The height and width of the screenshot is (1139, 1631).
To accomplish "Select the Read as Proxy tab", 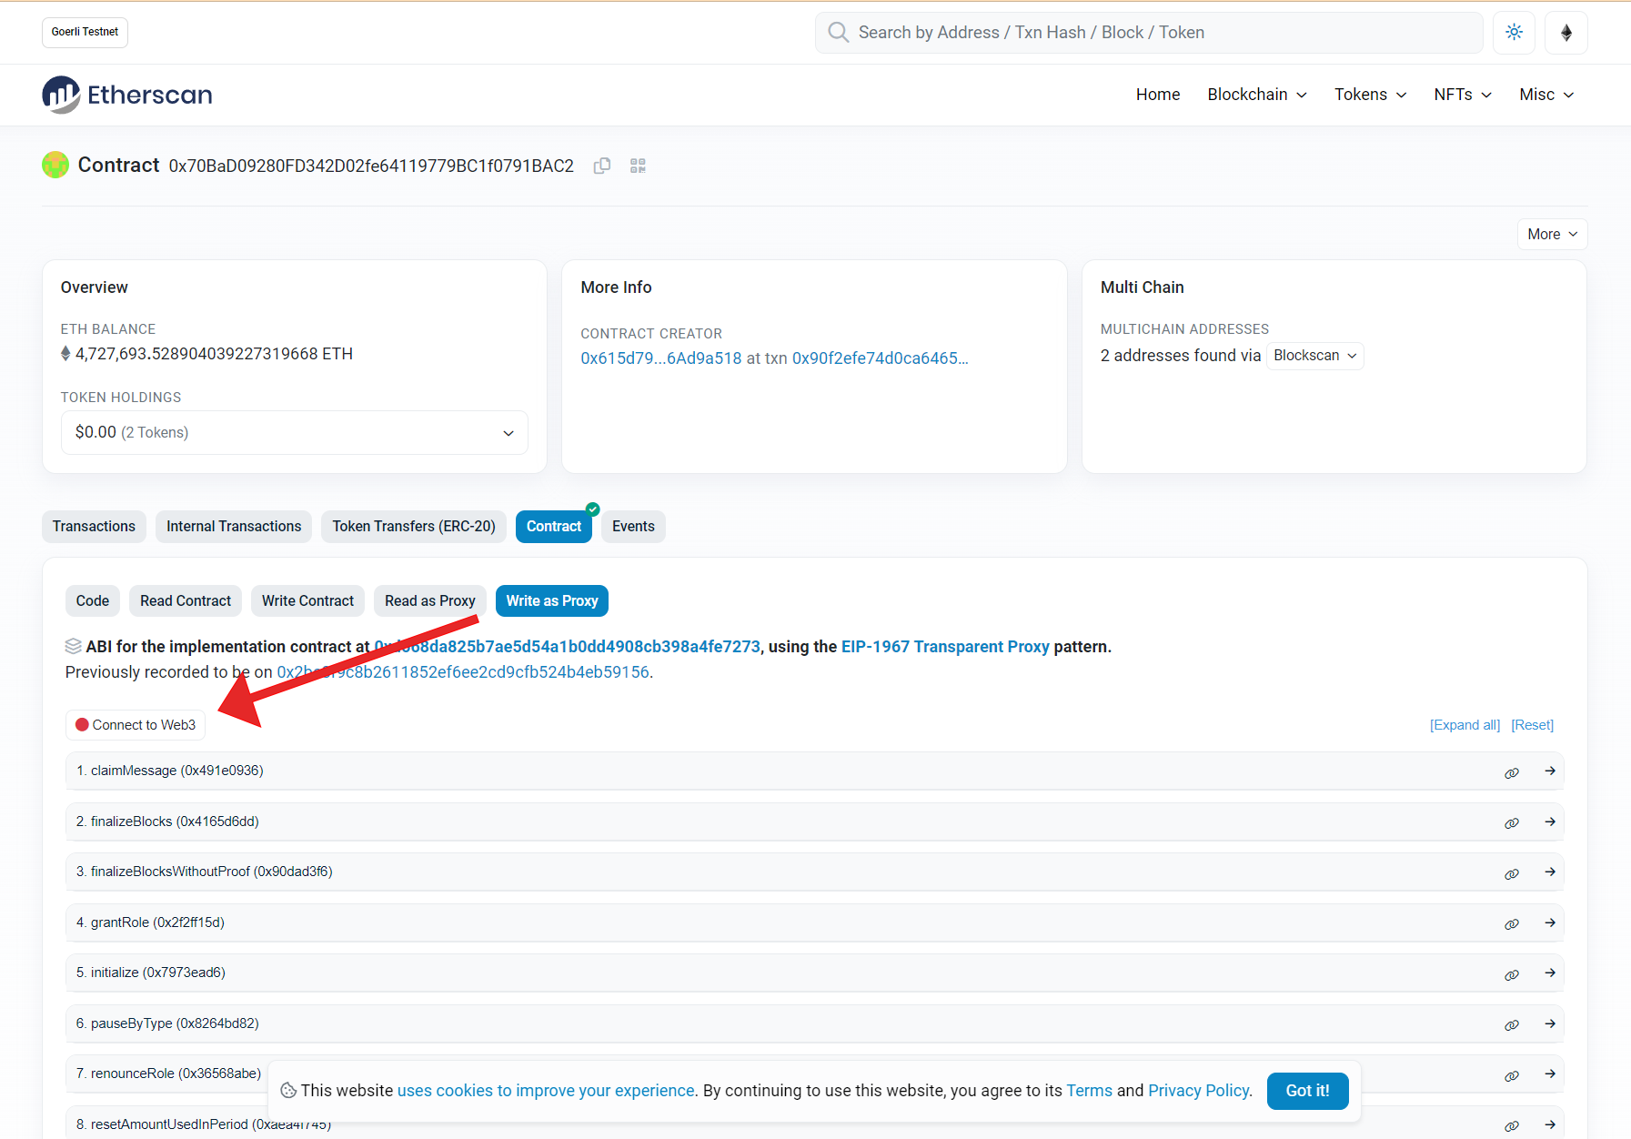I will [429, 601].
